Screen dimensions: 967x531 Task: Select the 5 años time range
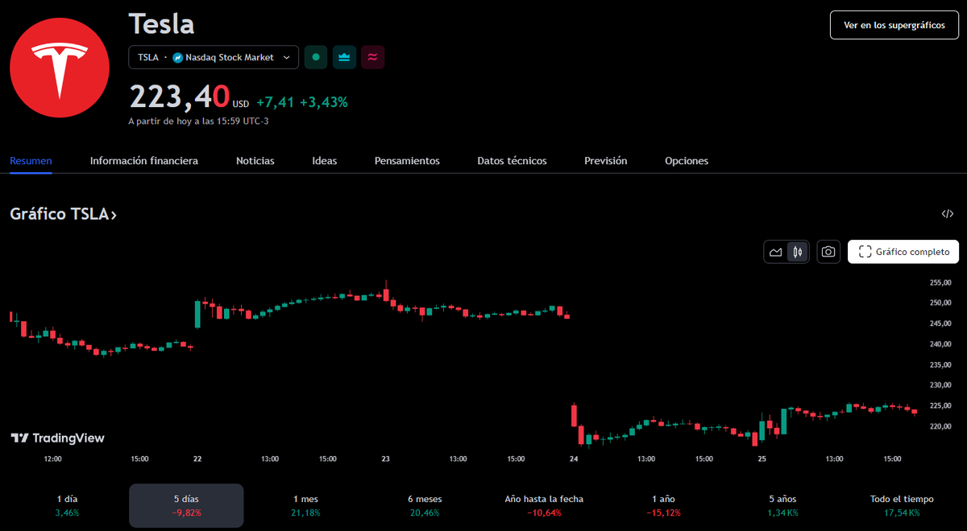click(782, 505)
